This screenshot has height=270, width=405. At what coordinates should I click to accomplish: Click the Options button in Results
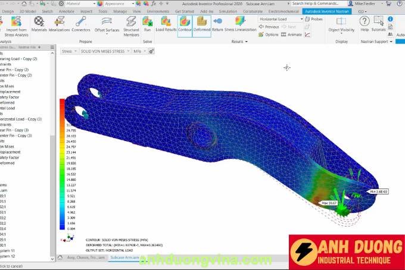tap(269, 34)
